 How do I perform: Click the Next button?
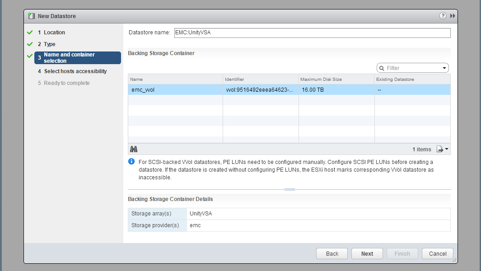pos(367,254)
